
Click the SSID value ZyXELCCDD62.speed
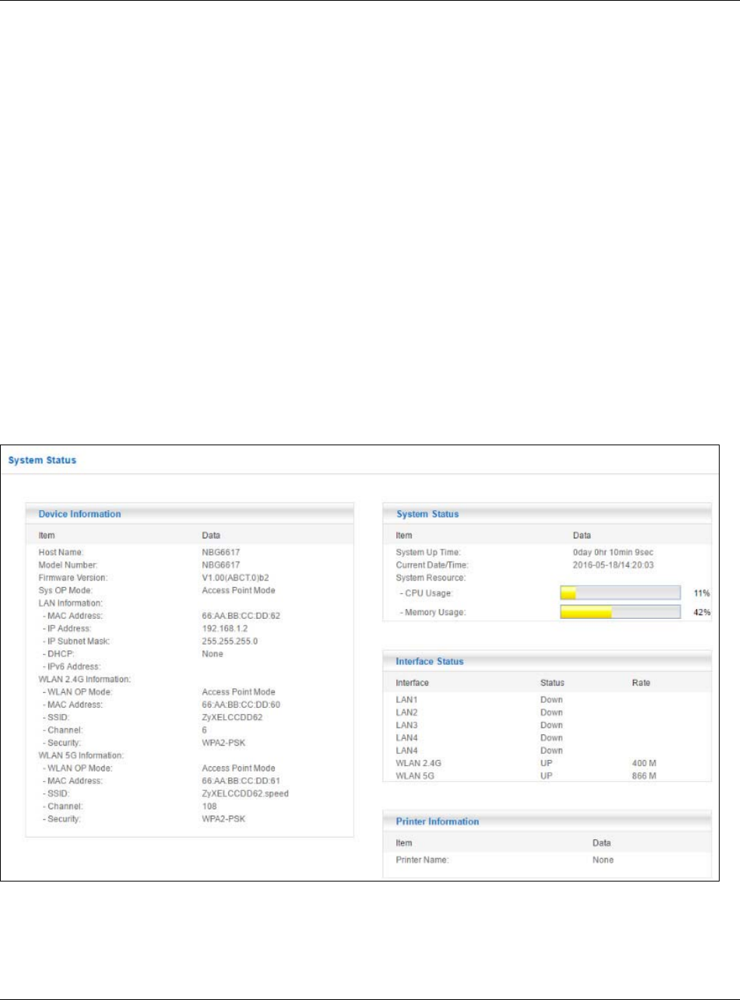click(245, 794)
